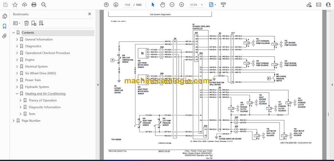
Task: Activate the hand pan tool
Action: [163, 5]
